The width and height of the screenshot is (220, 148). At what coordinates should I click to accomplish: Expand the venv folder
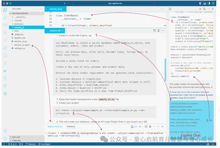click(27, 31)
